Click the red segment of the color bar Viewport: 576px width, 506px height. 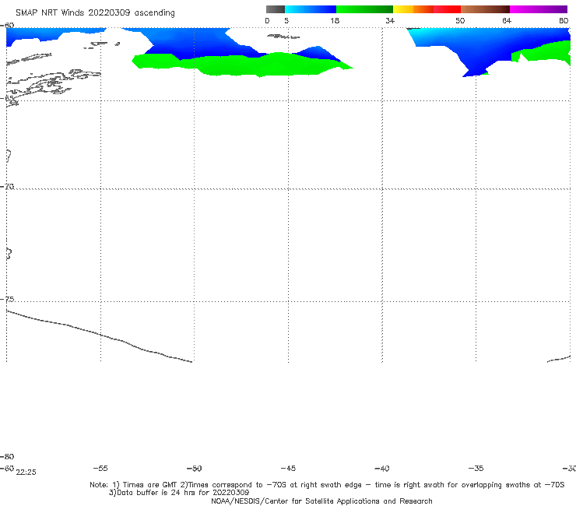coord(447,9)
